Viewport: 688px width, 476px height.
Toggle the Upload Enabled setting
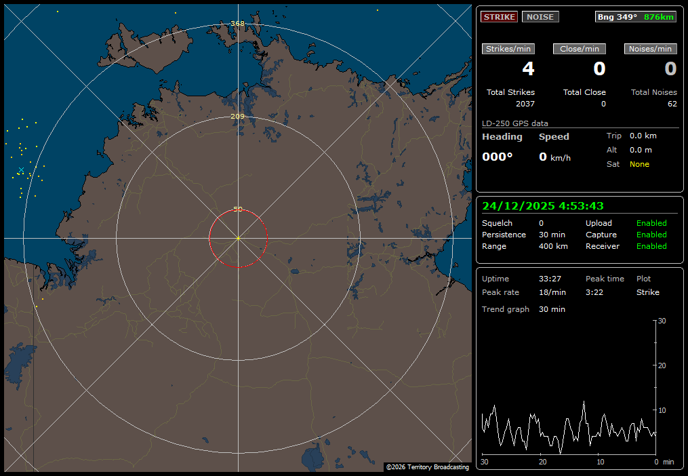click(x=651, y=223)
